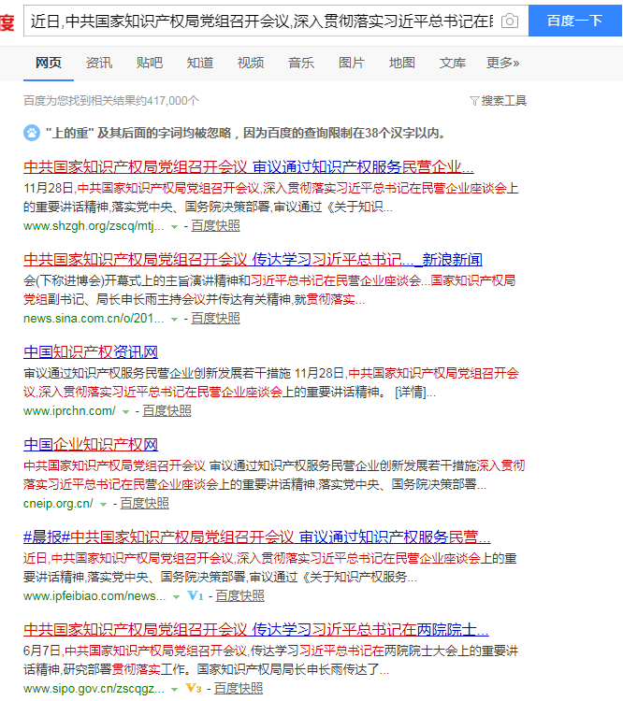This screenshot has width=623, height=701.
Task: Click the 6月7日 date in the last snippet
Action: 42,651
